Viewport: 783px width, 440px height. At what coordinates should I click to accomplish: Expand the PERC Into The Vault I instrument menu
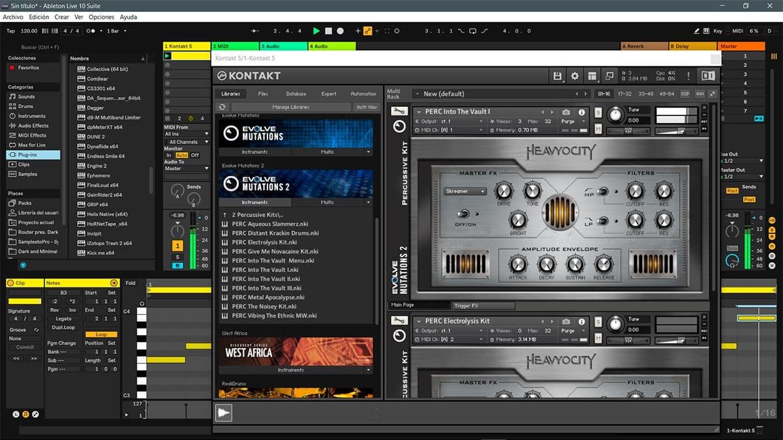(419, 112)
